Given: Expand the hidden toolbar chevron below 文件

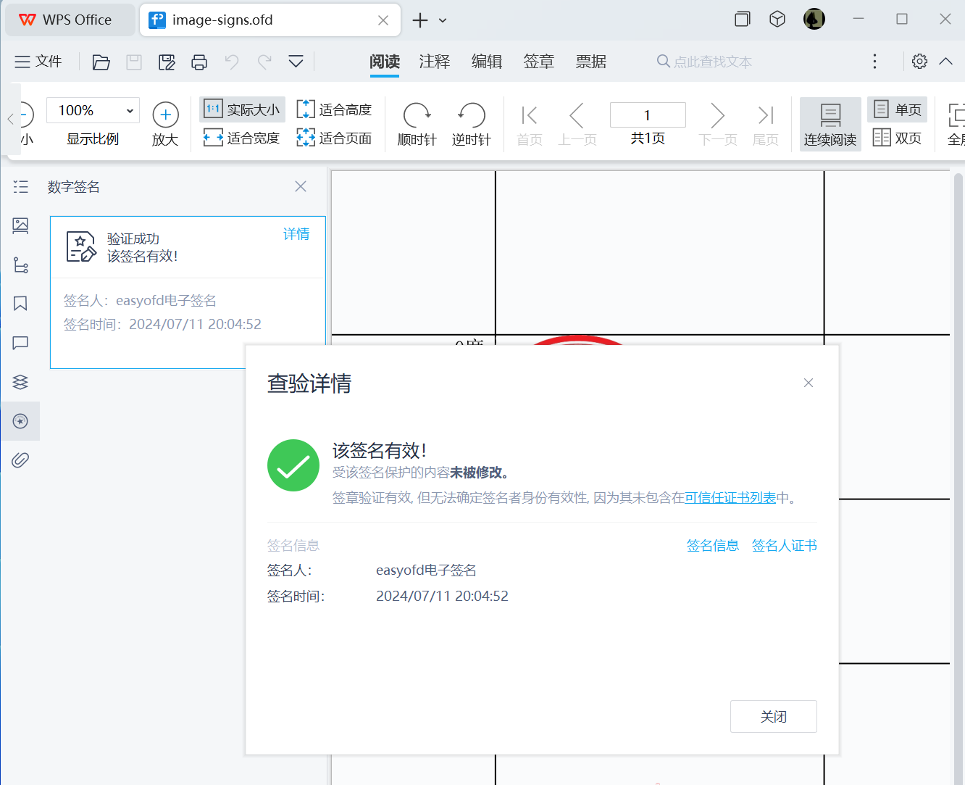Looking at the screenshot, I should point(296,62).
